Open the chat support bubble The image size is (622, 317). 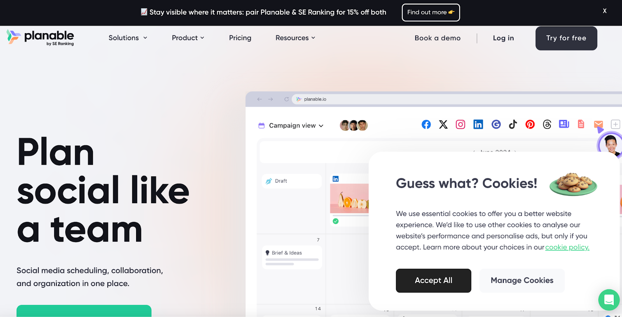tap(609, 300)
